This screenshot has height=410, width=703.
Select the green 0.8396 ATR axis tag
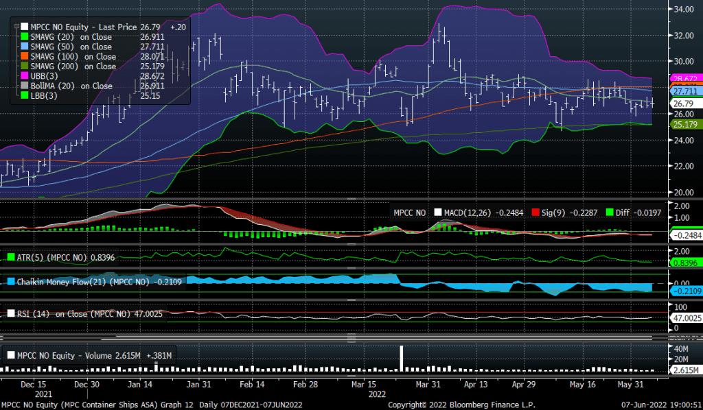coord(686,263)
